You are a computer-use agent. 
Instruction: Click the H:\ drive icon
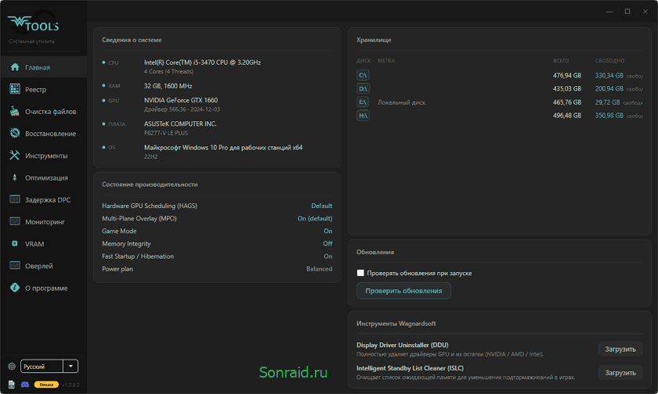coord(363,116)
